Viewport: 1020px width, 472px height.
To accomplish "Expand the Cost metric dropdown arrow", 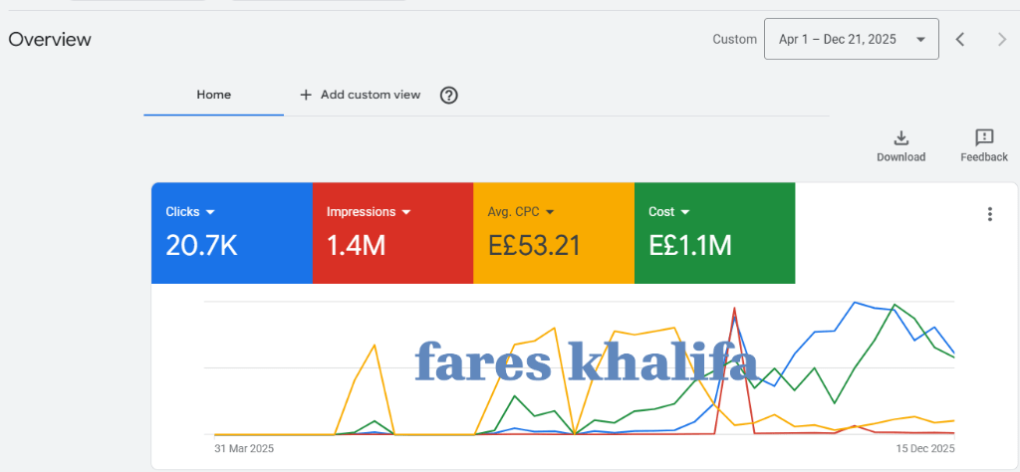I will (x=685, y=212).
